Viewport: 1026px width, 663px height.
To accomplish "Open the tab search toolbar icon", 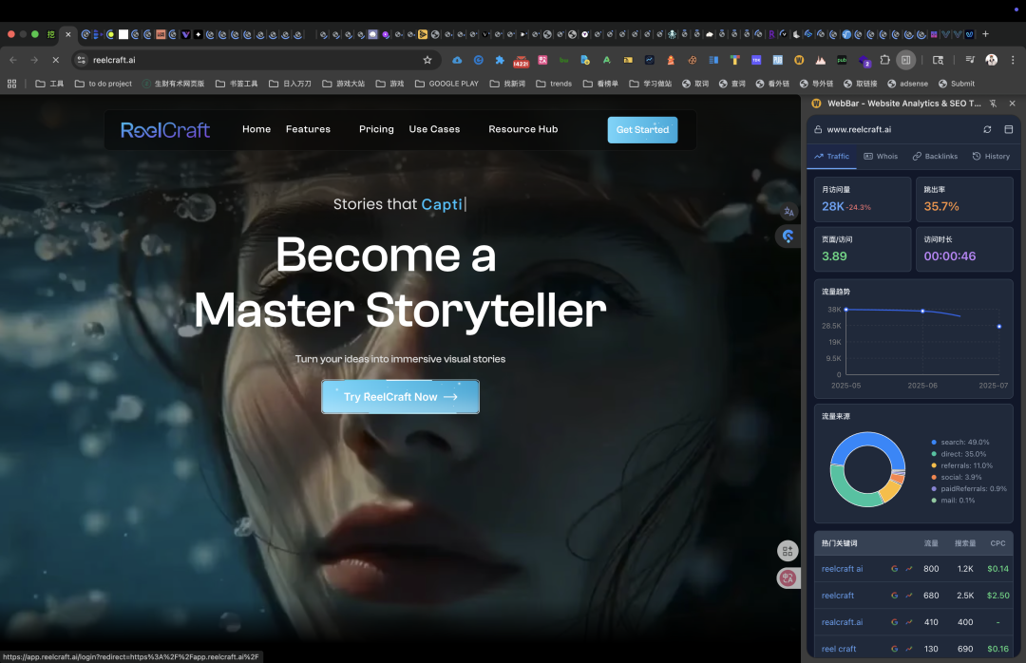I will (x=938, y=60).
